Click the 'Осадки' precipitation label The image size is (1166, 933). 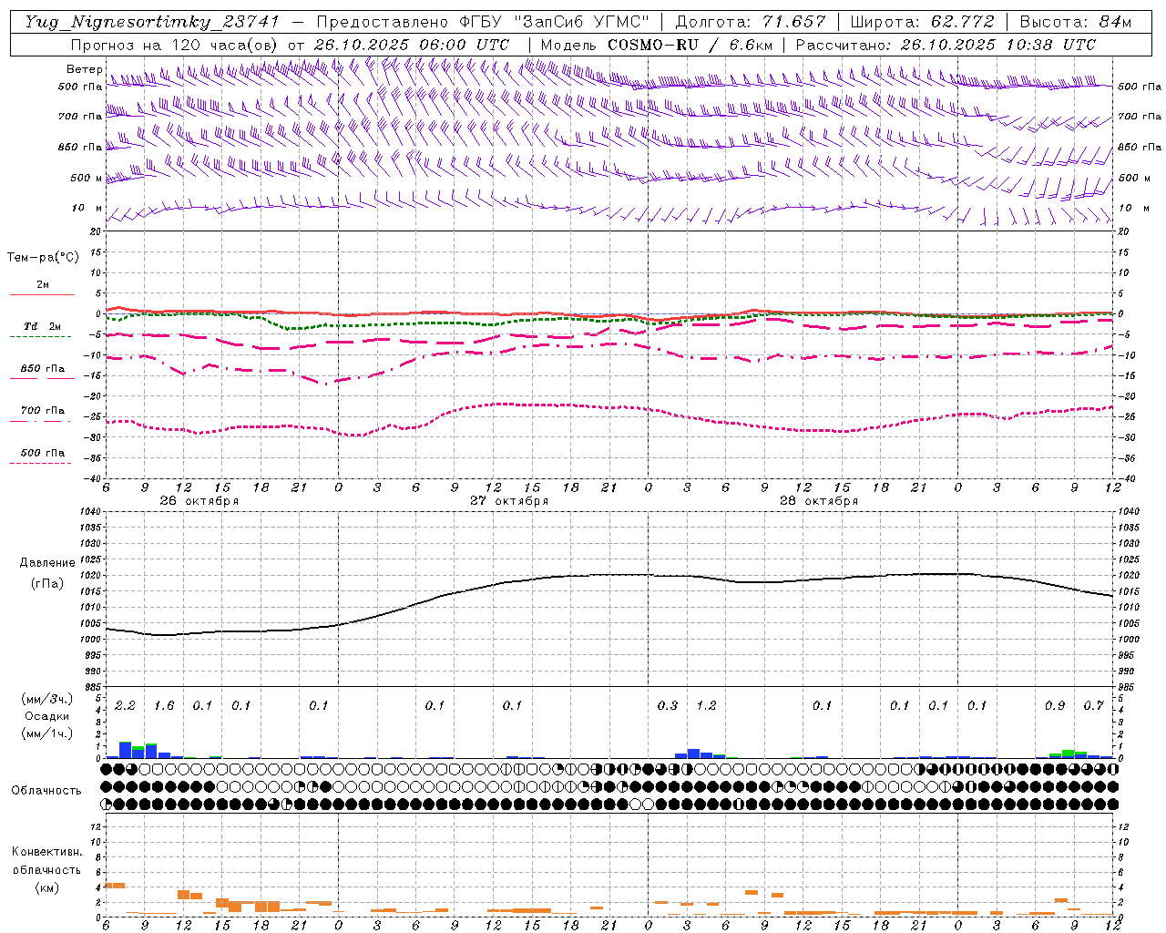point(47,716)
